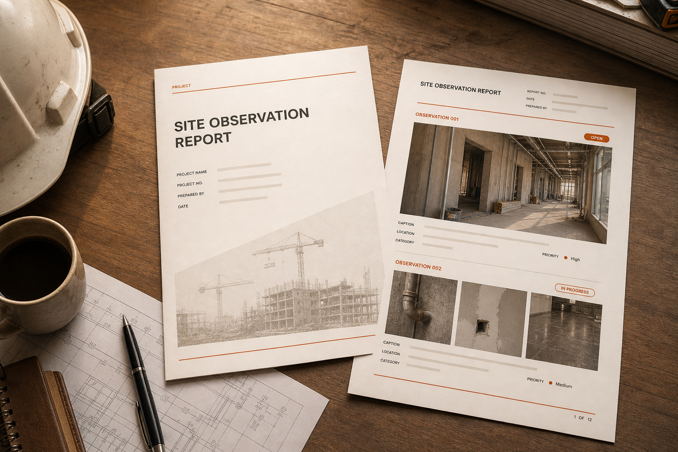Click the placeholder line beside "PROJECT NAME"
The height and width of the screenshot is (452, 678).
(x=244, y=166)
